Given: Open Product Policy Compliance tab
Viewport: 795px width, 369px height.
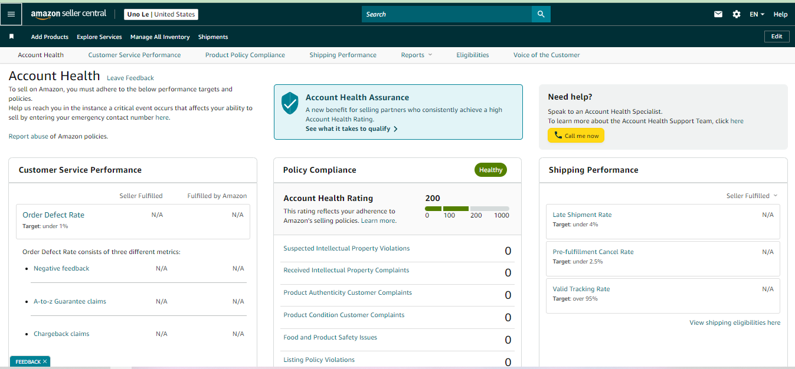Looking at the screenshot, I should (x=245, y=55).
